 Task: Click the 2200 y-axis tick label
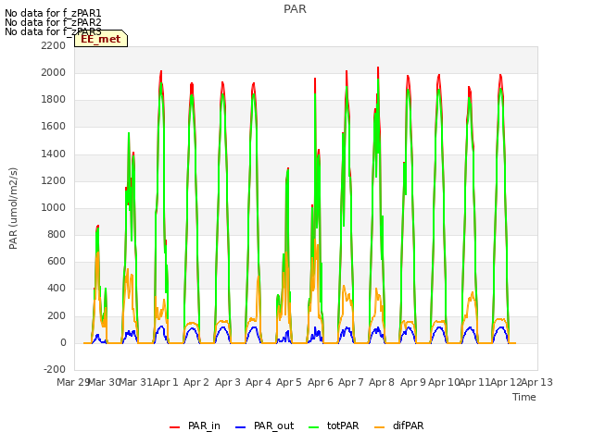54,45
